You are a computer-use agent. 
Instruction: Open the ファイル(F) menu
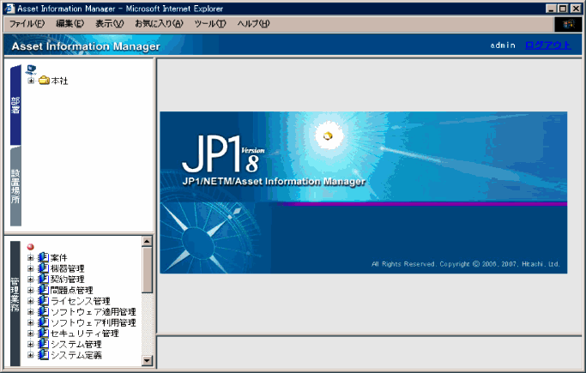[27, 24]
